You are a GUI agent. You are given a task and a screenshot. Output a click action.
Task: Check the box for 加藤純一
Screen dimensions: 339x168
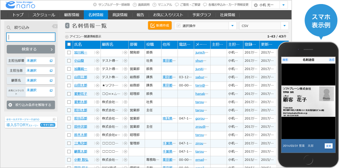[x=69, y=69]
